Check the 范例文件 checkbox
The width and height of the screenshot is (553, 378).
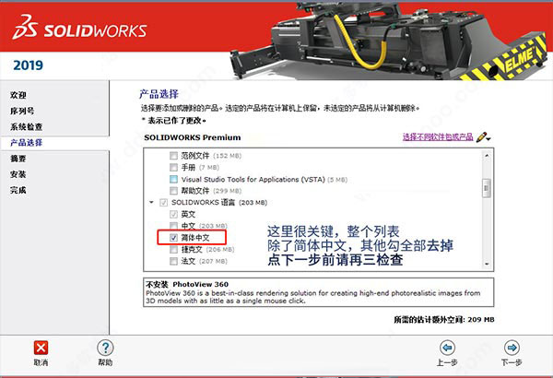tap(173, 155)
